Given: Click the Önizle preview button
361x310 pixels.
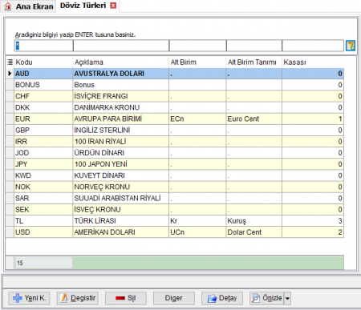Looking at the screenshot, I should [x=266, y=298].
